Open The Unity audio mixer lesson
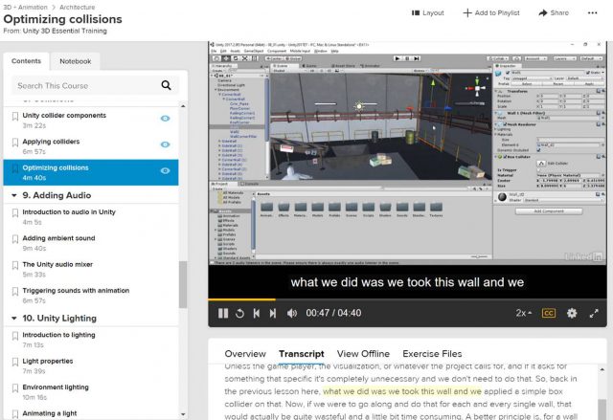Image resolution: width=613 pixels, height=420 pixels. tap(57, 264)
